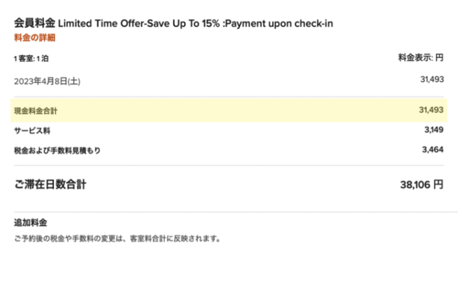
Task: Click the 会員料金 bold label
Action: [x=34, y=23]
